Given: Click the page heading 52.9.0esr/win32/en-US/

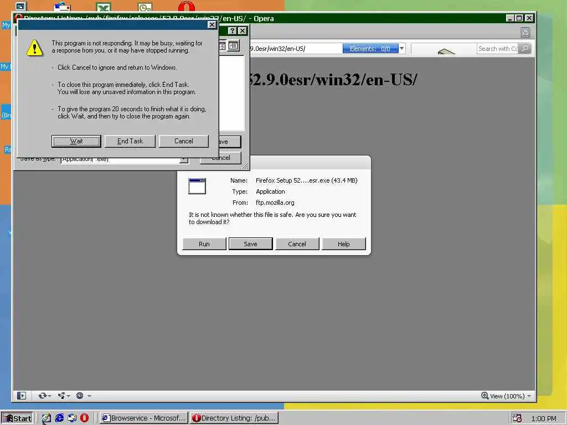Looking at the screenshot, I should pyautogui.click(x=333, y=80).
